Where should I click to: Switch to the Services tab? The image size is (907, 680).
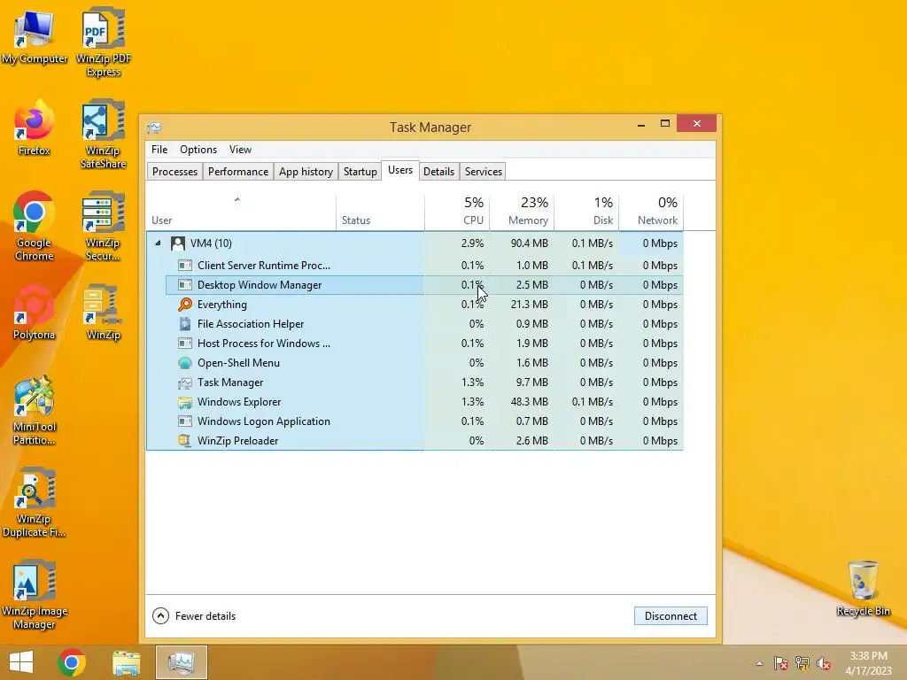point(484,172)
